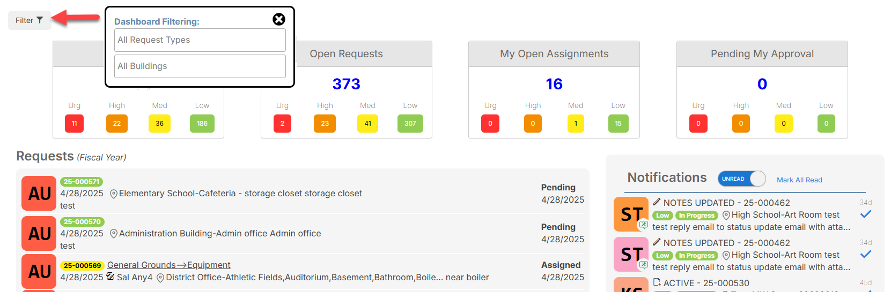Mark first notification read with checkmark
Image resolution: width=891 pixels, height=292 pixels.
coord(865,214)
